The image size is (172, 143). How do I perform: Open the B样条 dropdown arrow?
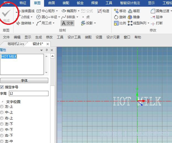coord(77,17)
